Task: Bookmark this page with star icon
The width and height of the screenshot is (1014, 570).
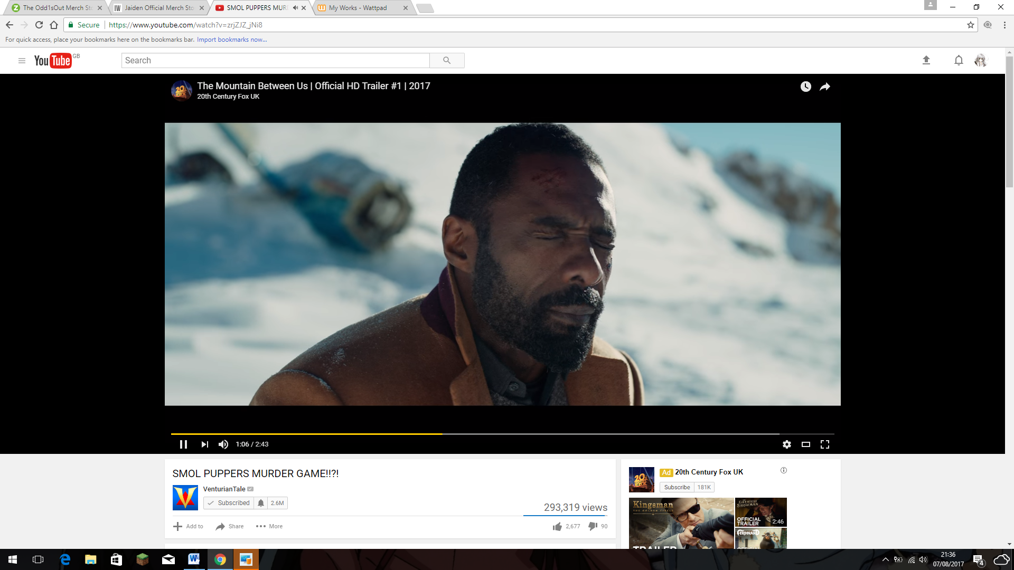Action: click(x=971, y=25)
